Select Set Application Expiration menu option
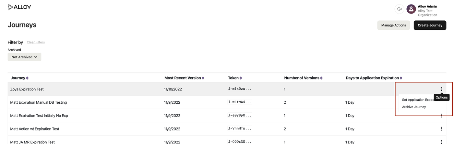The width and height of the screenshot is (454, 144). click(418, 100)
